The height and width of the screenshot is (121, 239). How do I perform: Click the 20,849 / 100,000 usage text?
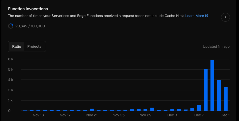30,26
